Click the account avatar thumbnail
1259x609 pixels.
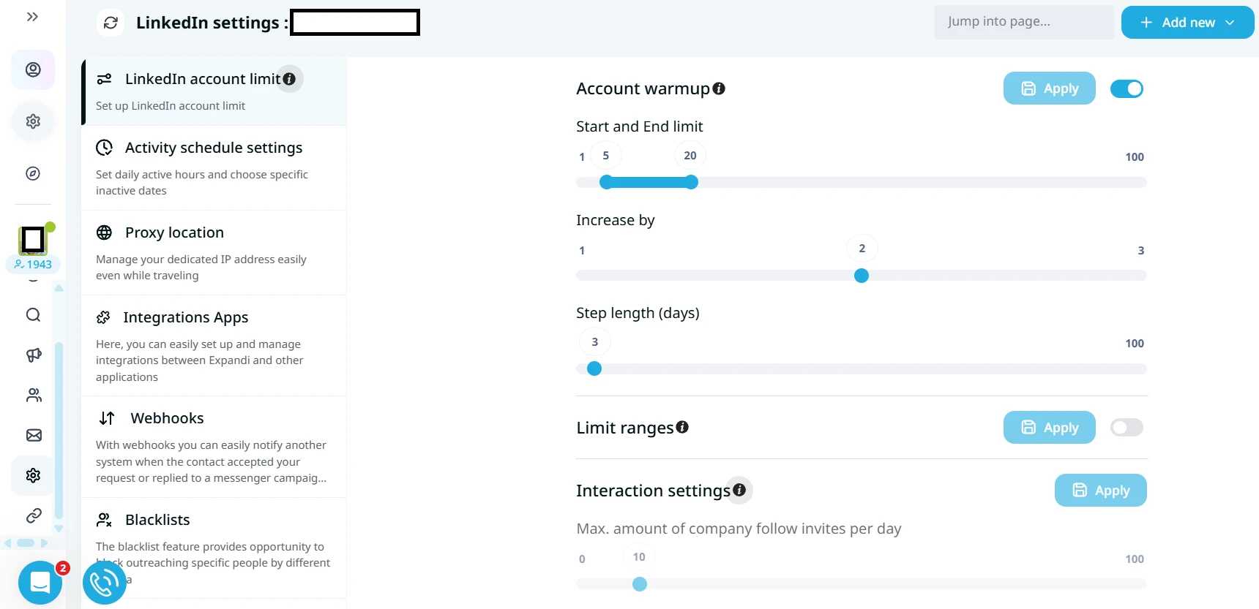tap(33, 239)
